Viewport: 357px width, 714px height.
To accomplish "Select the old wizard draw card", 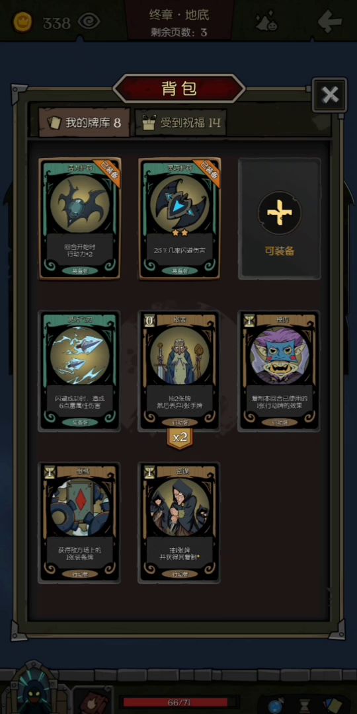I will 180,370.
